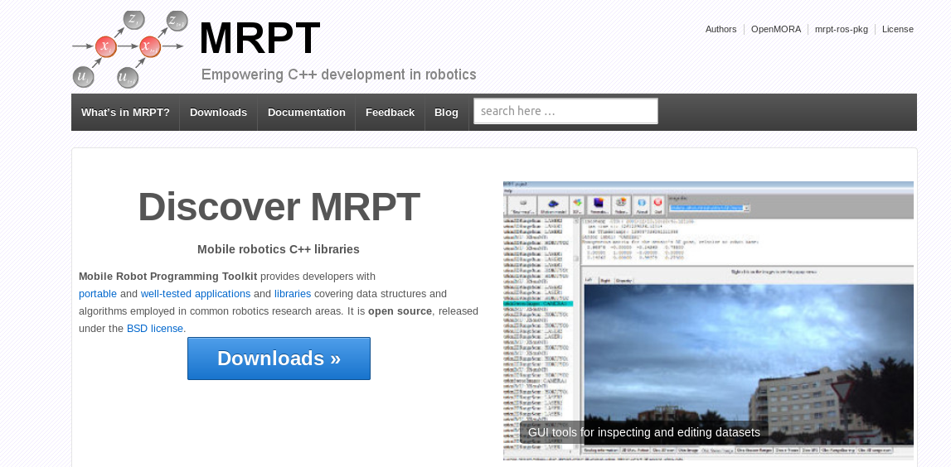This screenshot has width=951, height=467.
Task: Open the Documentation menu item
Action: (306, 113)
